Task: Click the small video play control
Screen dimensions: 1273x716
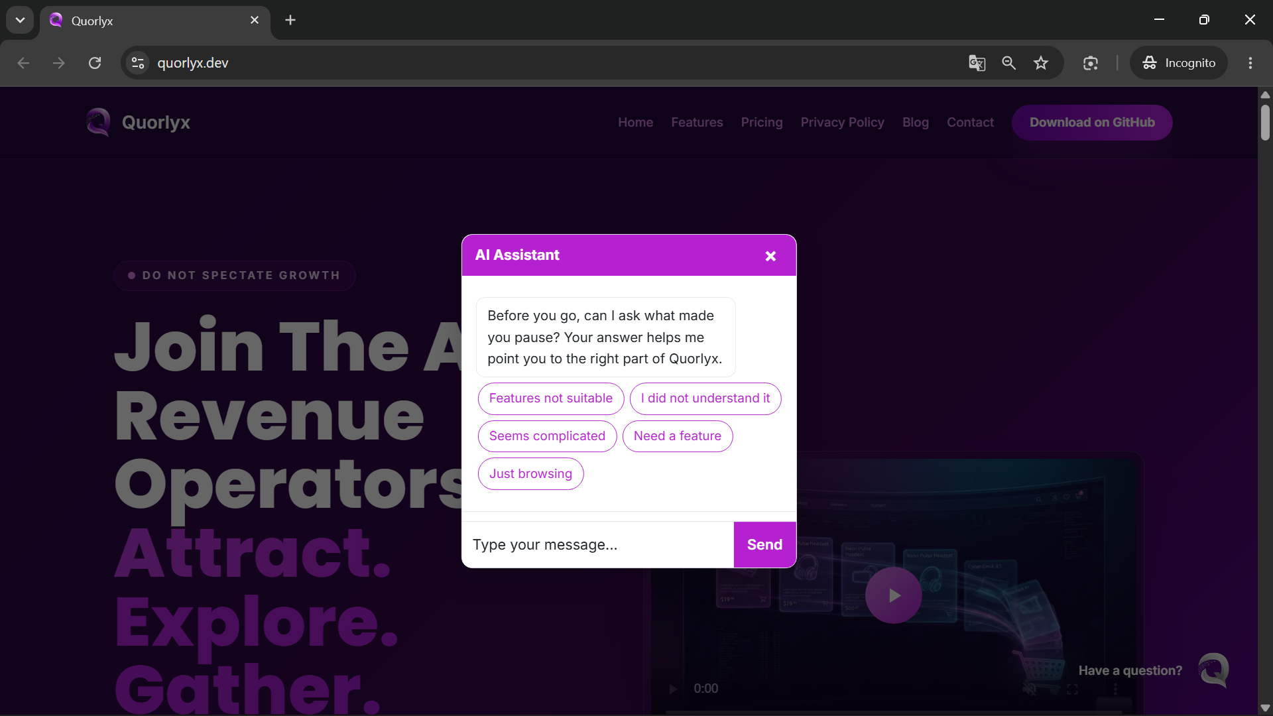Action: (673, 689)
